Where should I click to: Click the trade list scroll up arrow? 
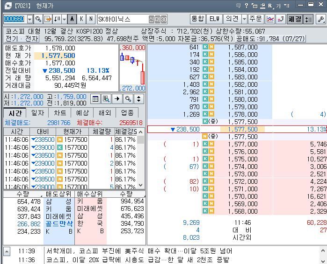[141, 132]
